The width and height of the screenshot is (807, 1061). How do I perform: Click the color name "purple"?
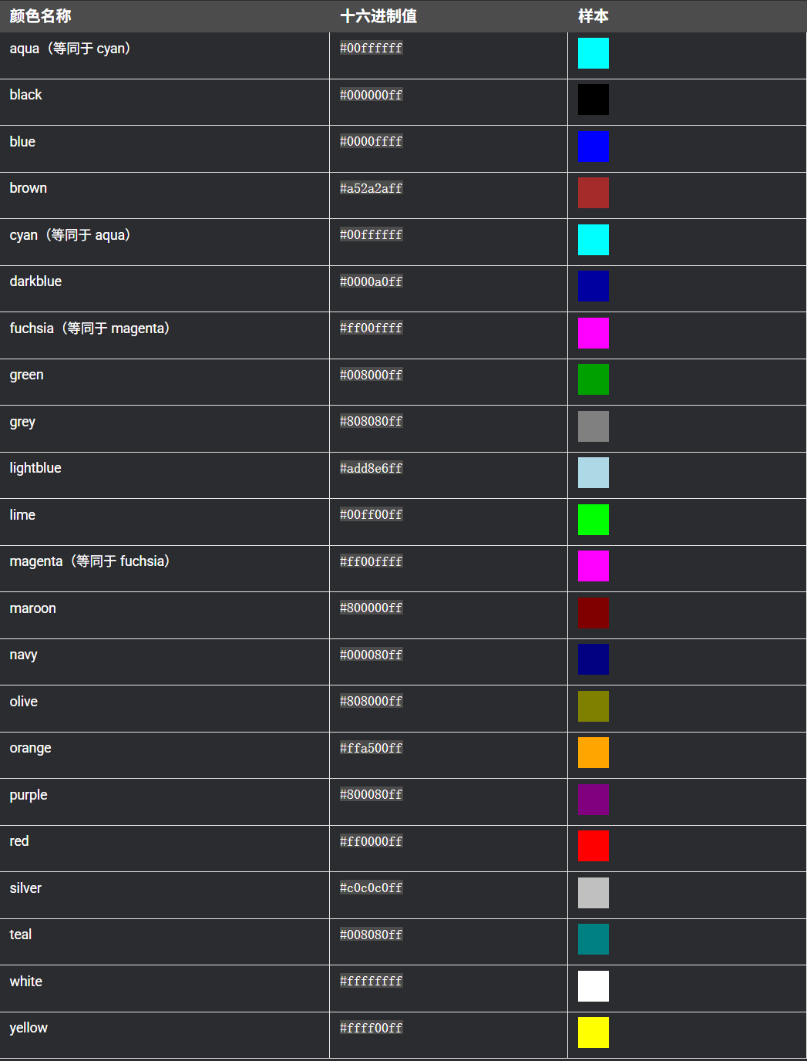29,795
